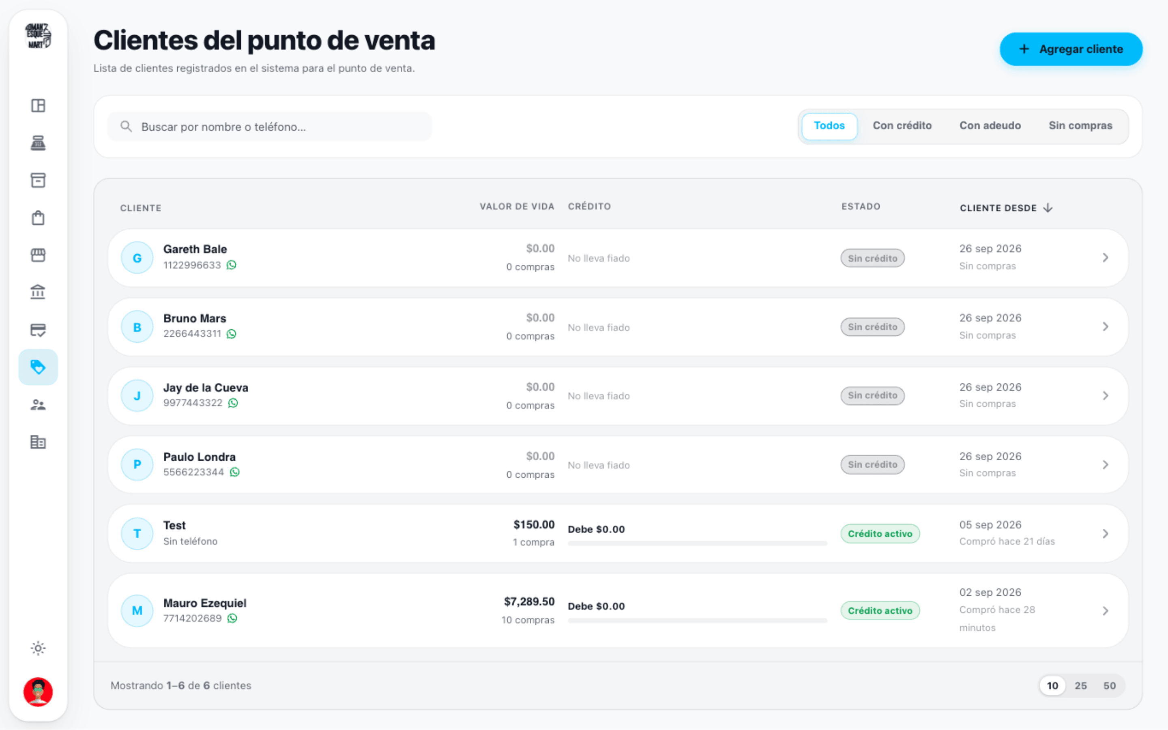Open the shopping bag icon in sidebar
The image size is (1168, 730).
coord(38,218)
